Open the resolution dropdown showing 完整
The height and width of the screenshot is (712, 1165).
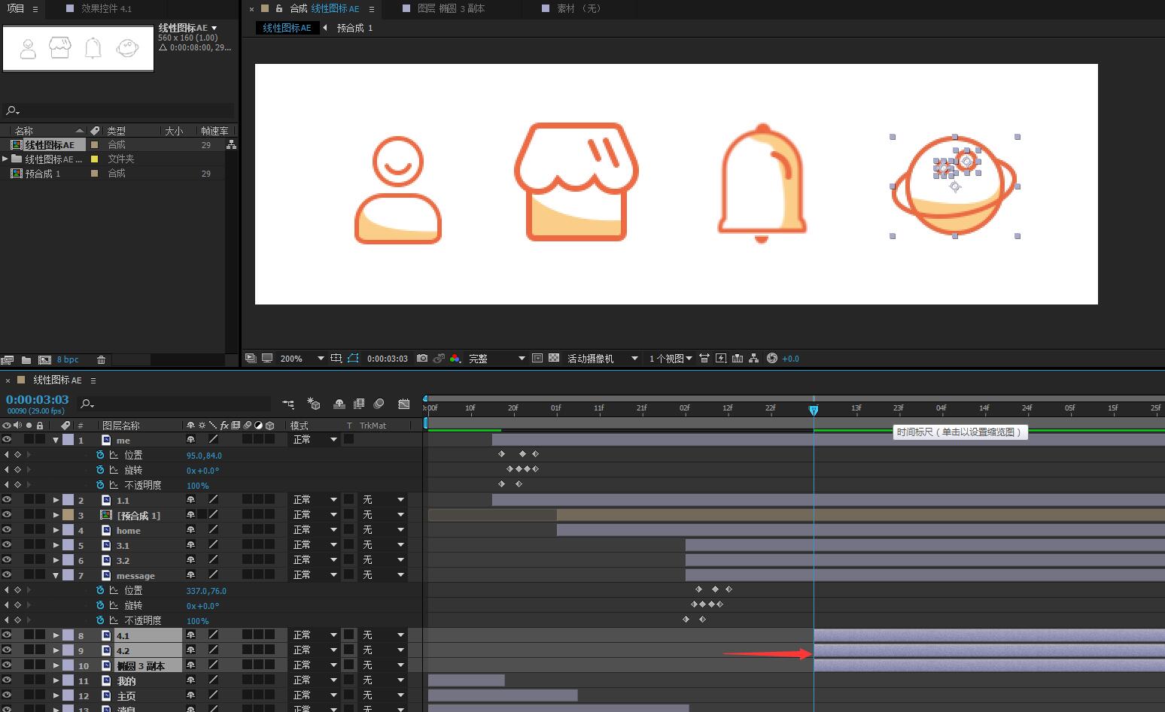(521, 359)
